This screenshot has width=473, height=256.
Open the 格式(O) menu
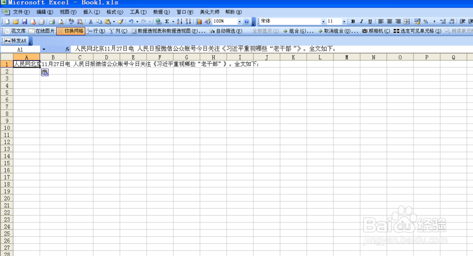pos(114,12)
